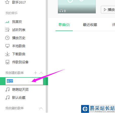Click the playlist note icon for 试听列表

[x=7, y=30]
